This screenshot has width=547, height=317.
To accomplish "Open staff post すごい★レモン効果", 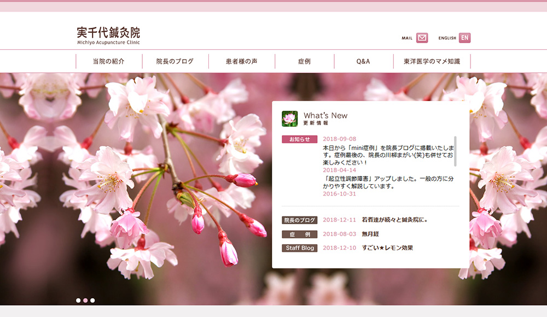I will point(387,248).
